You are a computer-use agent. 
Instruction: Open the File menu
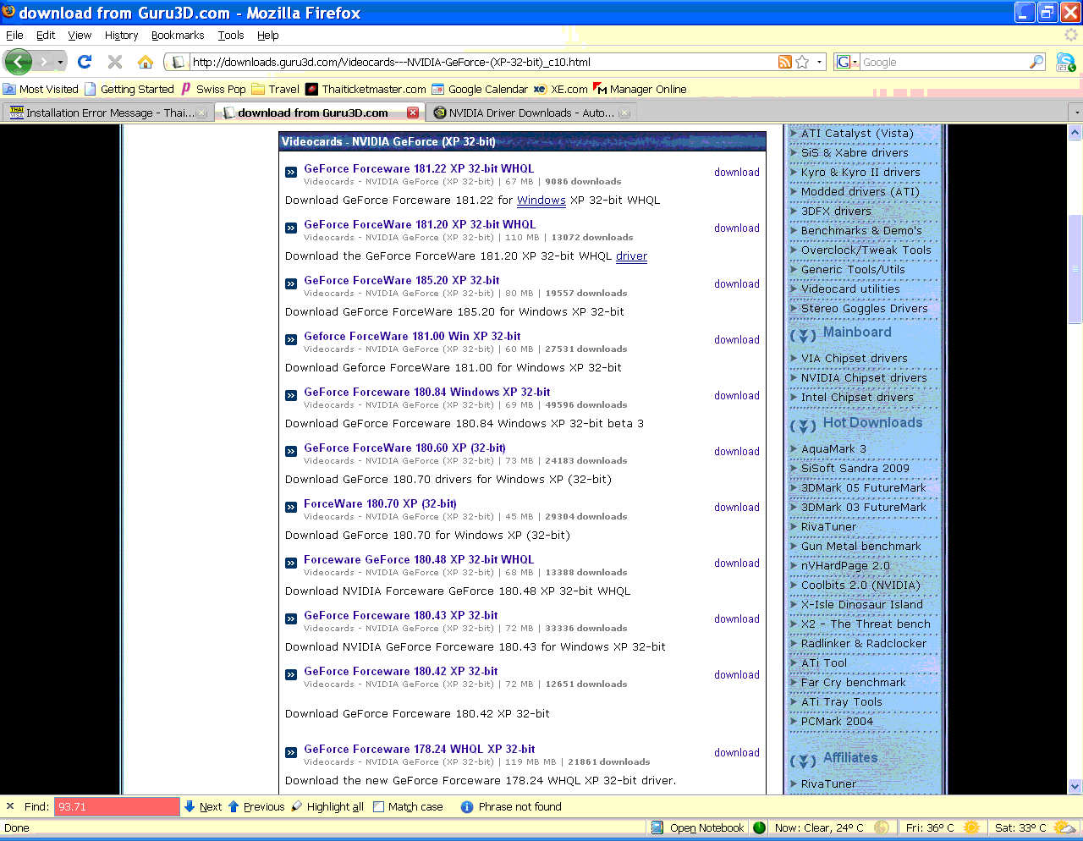pos(14,36)
